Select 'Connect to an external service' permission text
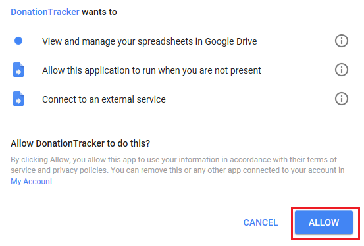Image resolution: width=364 pixels, height=246 pixels. pos(104,99)
